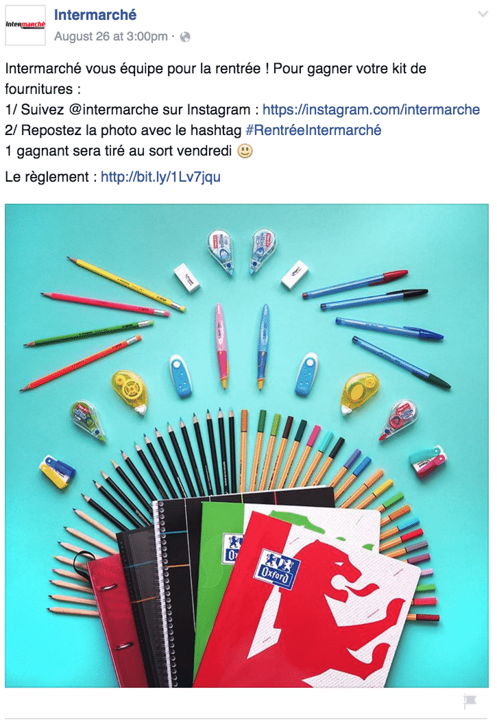Click the yellow and blue pencil sharpener
Viewport: 497px width, 720px height.
[x=57, y=472]
